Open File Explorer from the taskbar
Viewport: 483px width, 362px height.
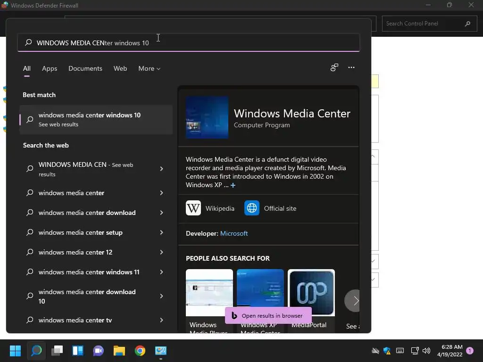[x=119, y=351]
